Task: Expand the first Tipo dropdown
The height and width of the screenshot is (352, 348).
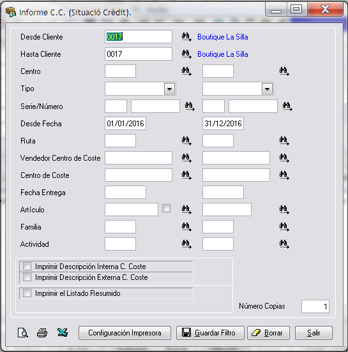Action: (169, 89)
